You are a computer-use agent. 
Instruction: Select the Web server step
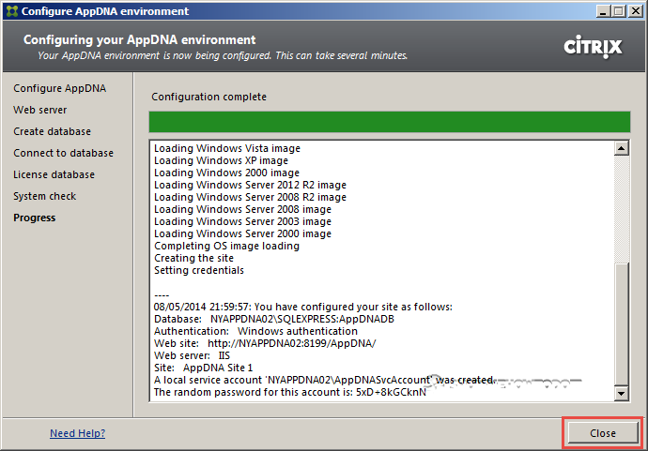tap(40, 110)
